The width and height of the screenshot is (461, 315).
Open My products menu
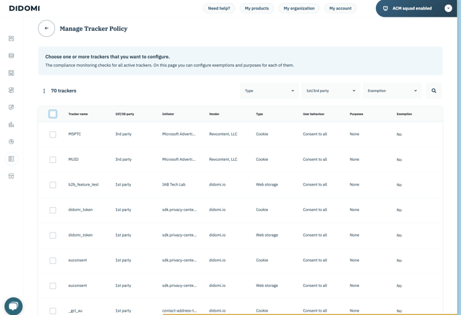point(257,8)
